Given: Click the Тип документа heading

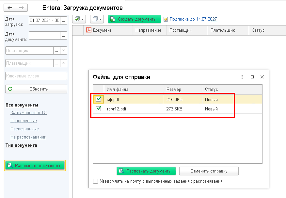Looking at the screenshot, I should coord(21,145).
